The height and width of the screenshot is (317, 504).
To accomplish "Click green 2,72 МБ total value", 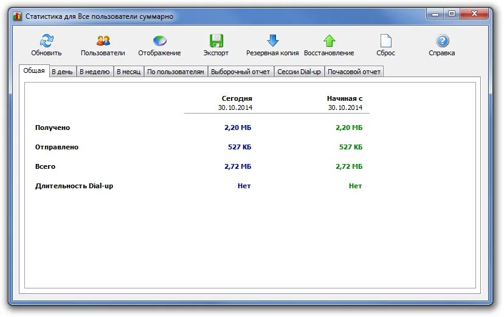I will (x=349, y=166).
